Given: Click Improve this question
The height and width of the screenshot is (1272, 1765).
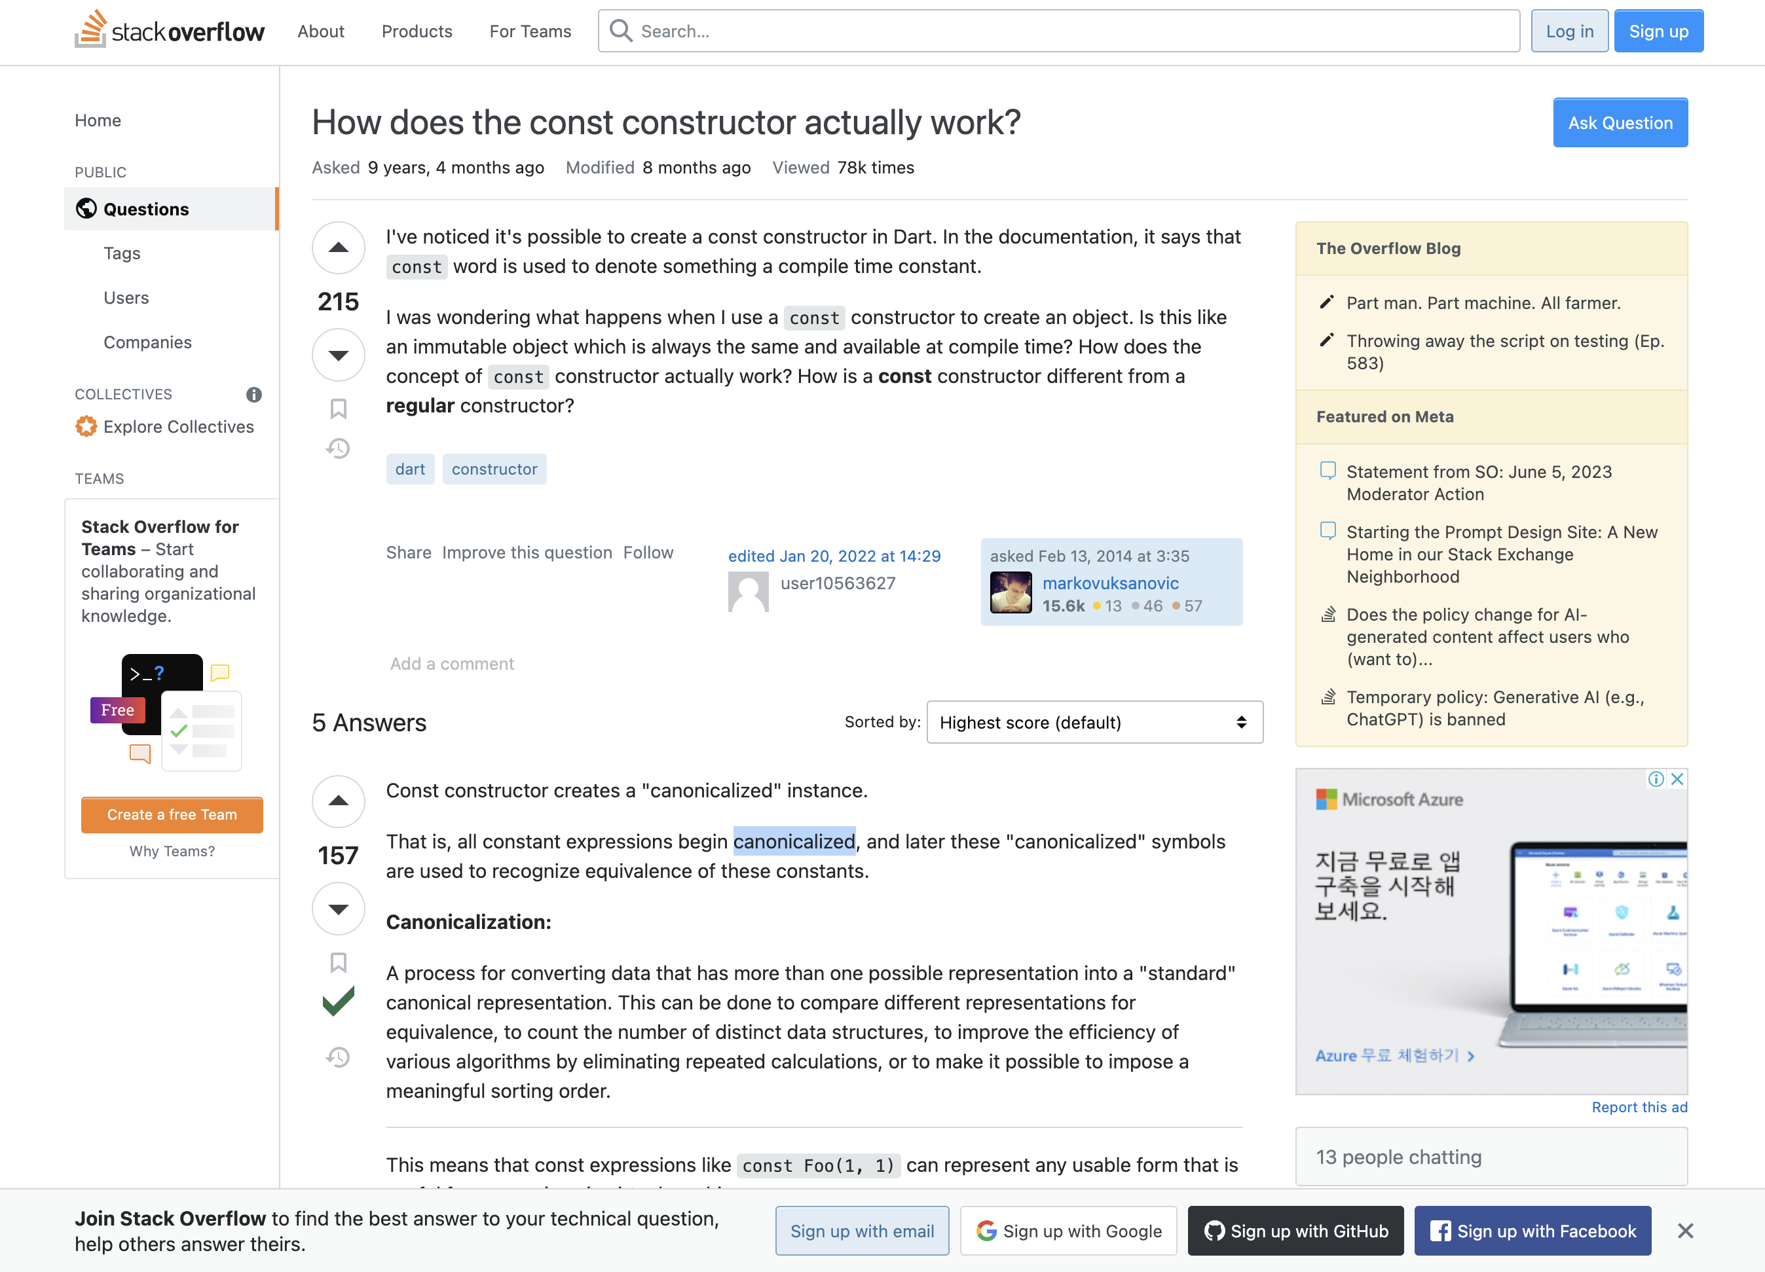Looking at the screenshot, I should (x=528, y=553).
